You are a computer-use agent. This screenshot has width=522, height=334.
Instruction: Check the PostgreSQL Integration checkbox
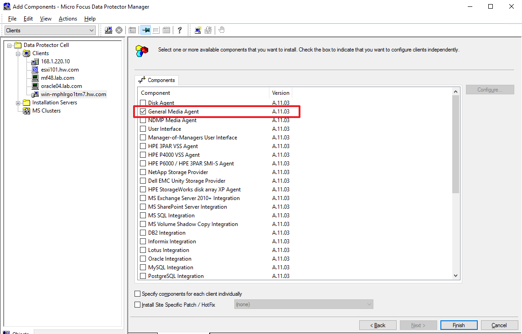tap(143, 276)
